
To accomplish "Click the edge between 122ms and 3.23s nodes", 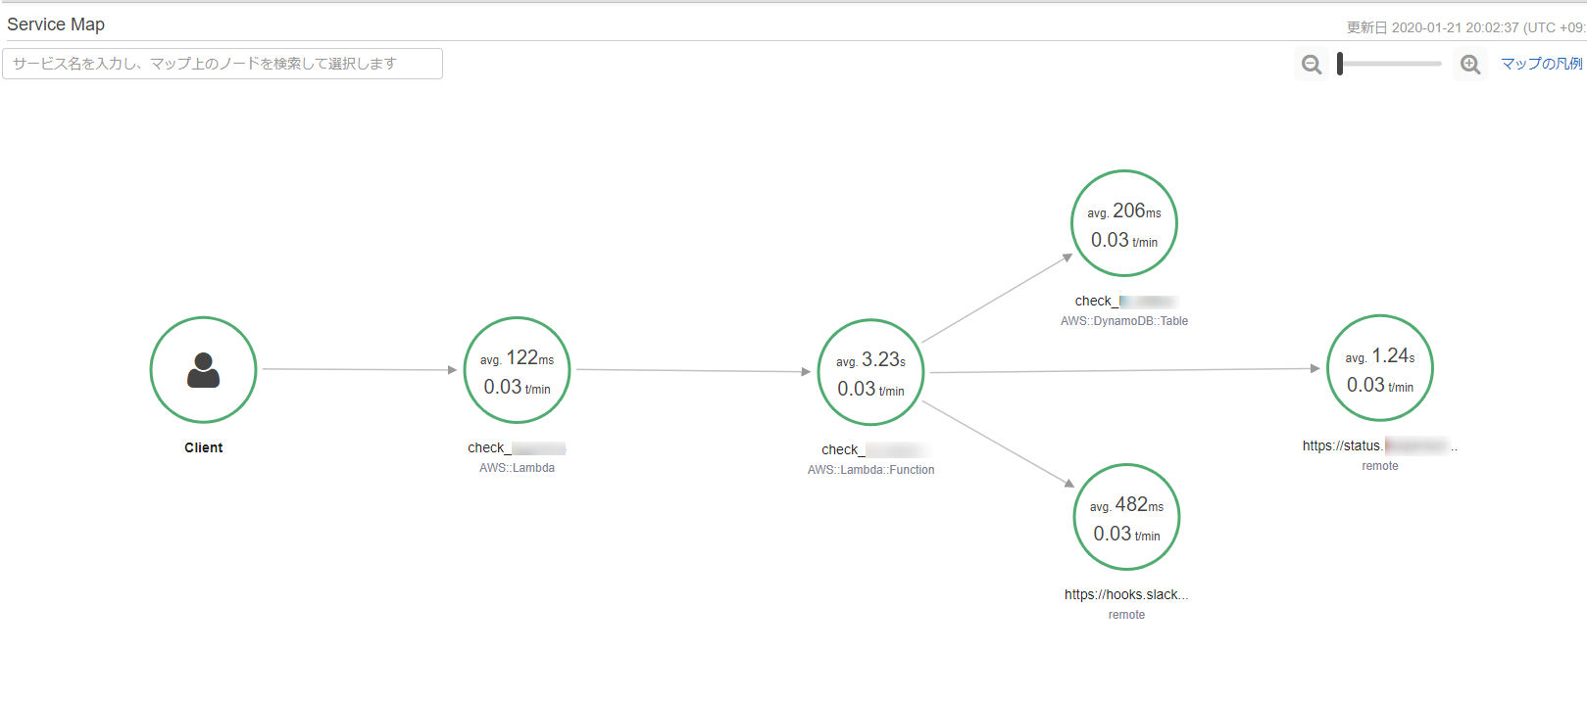I will coord(692,370).
